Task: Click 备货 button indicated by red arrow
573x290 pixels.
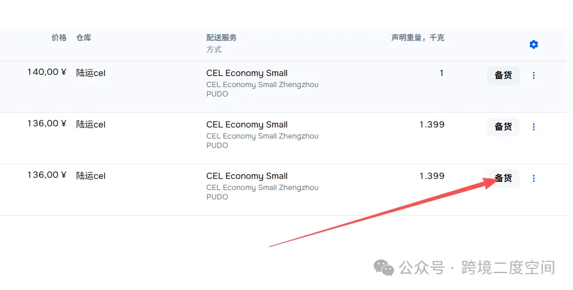Action: (503, 178)
